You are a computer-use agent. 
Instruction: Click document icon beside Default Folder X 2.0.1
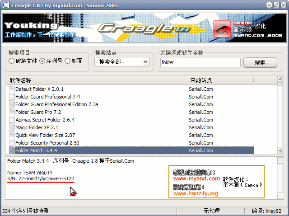tap(12, 89)
